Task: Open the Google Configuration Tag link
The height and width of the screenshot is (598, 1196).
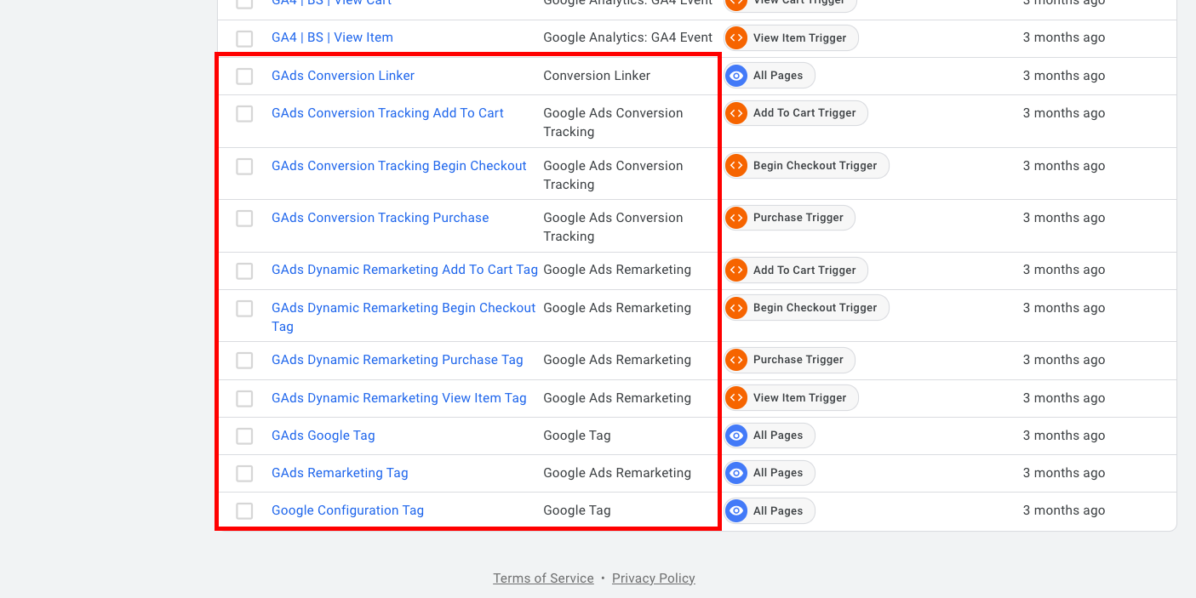Action: point(347,510)
